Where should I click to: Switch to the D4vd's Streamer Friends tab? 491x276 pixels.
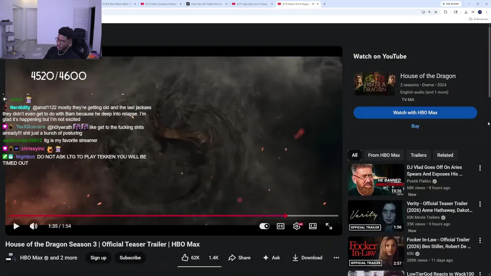pos(161,4)
